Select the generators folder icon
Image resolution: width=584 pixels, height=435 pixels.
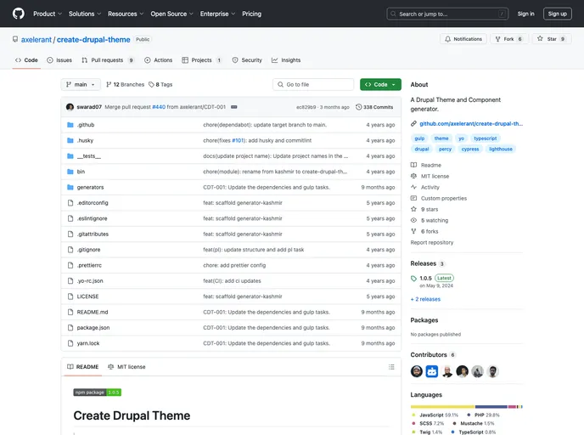point(70,187)
